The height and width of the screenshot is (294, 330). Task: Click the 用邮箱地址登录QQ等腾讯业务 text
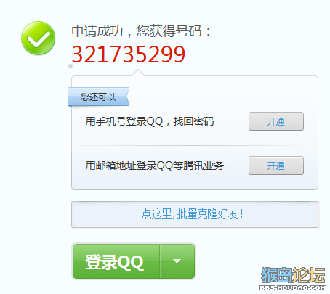[x=155, y=166]
